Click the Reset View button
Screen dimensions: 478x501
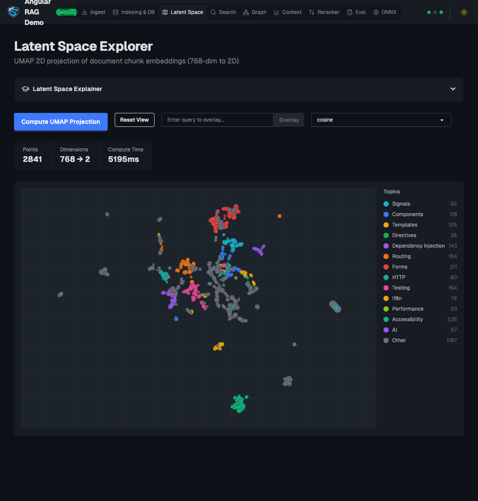pos(134,120)
